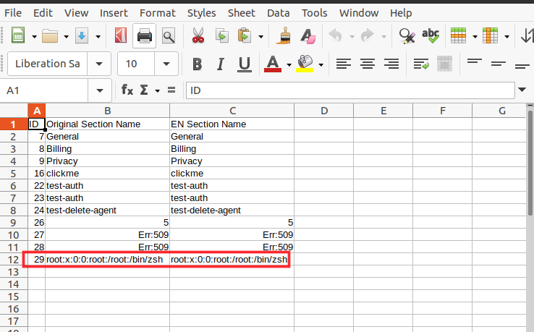Align cell content to top
Image resolution: width=534 pixels, height=332 pixels.
[x=475, y=64]
